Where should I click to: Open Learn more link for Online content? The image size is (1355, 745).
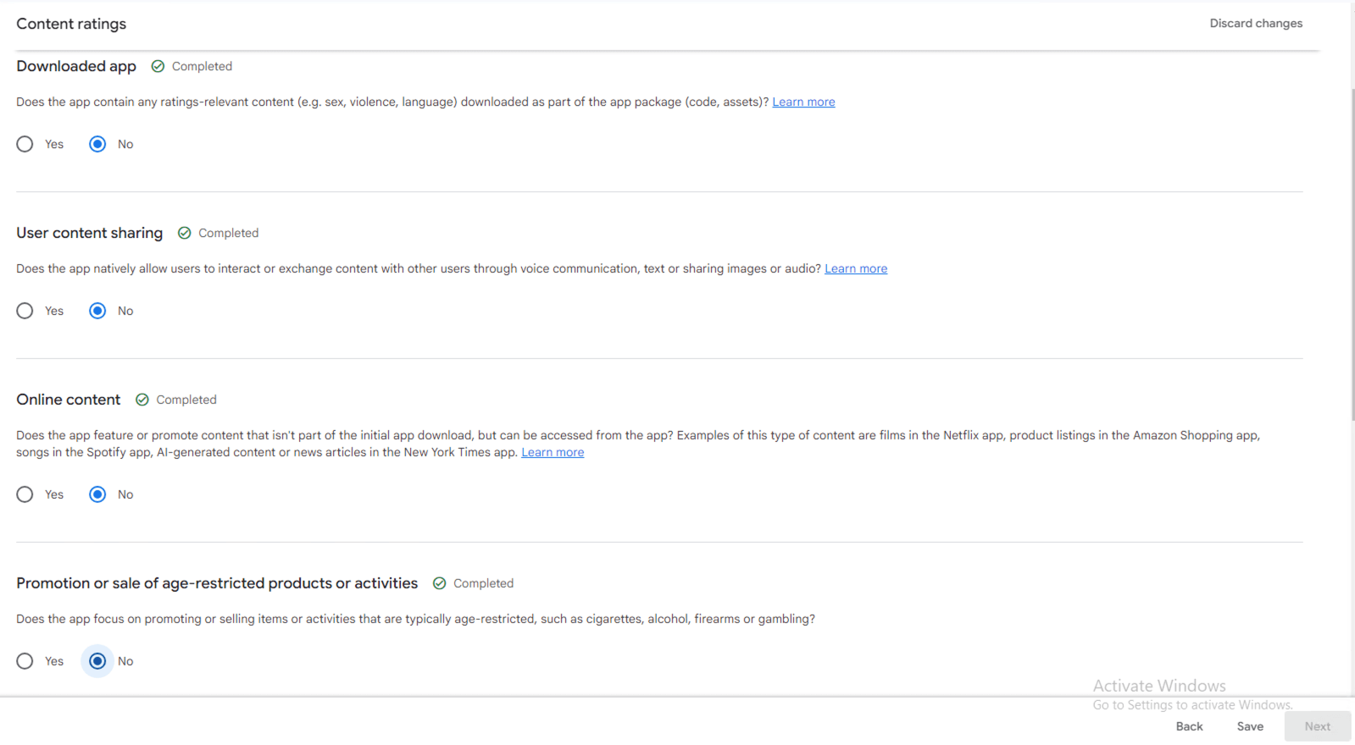[553, 452]
